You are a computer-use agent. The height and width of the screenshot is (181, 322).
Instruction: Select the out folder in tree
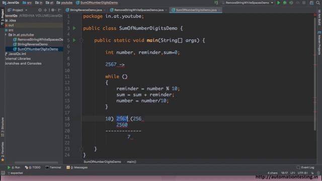tap(10, 25)
